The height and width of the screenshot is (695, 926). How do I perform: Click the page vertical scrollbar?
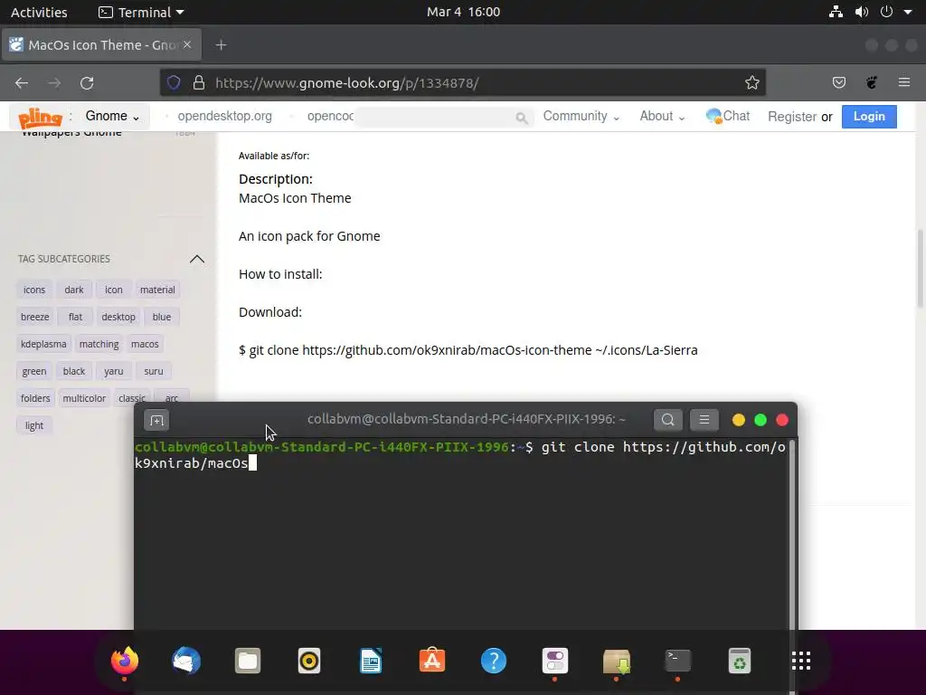[x=920, y=268]
